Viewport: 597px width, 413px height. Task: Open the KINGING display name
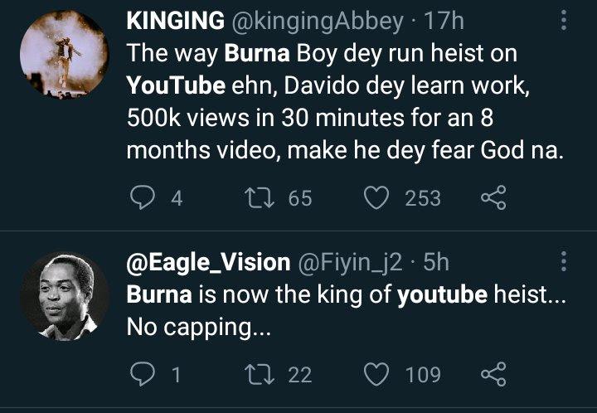pyautogui.click(x=176, y=19)
